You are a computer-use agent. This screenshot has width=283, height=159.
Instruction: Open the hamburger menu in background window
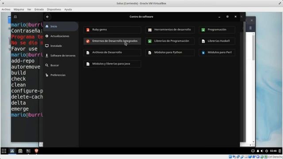point(250,28)
